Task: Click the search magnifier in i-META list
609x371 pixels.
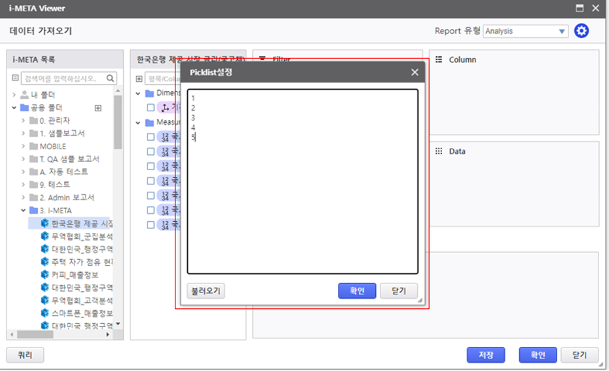Action: [x=111, y=79]
